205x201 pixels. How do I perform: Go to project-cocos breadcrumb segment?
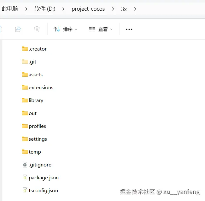(x=88, y=9)
